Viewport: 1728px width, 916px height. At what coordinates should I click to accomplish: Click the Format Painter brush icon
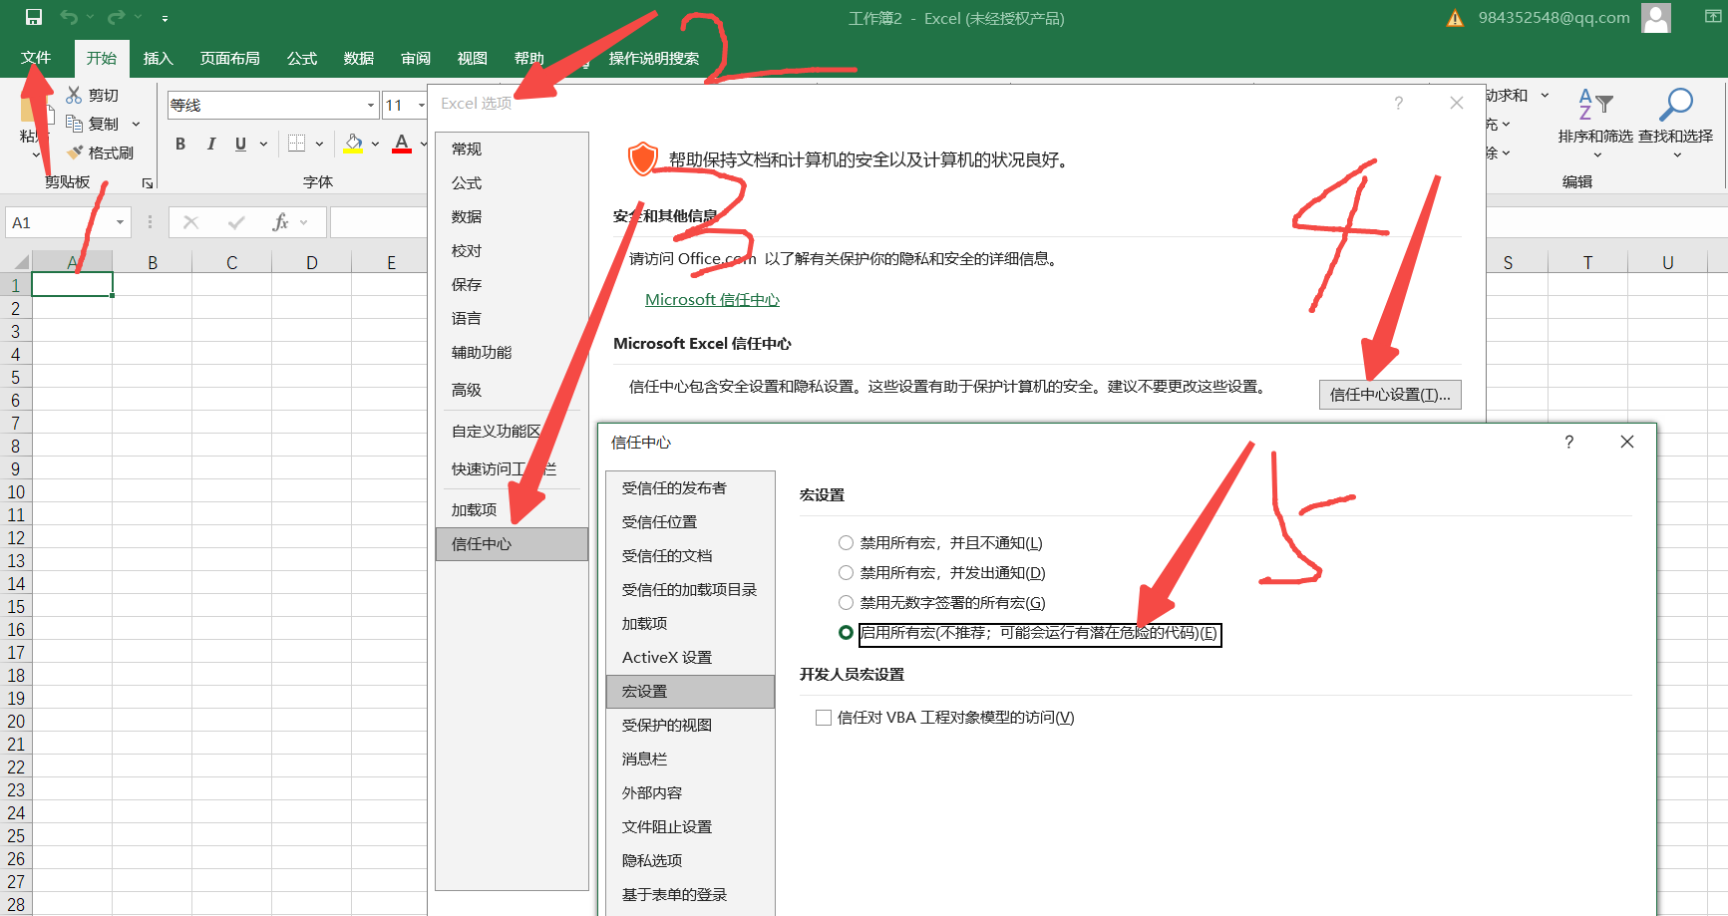coord(74,153)
